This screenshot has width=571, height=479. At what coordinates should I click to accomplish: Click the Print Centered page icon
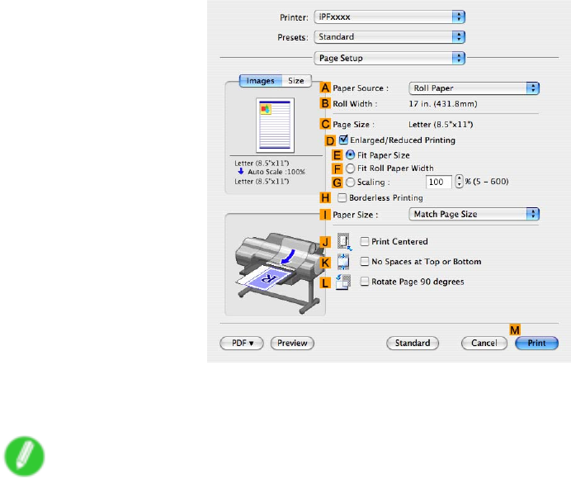(343, 241)
